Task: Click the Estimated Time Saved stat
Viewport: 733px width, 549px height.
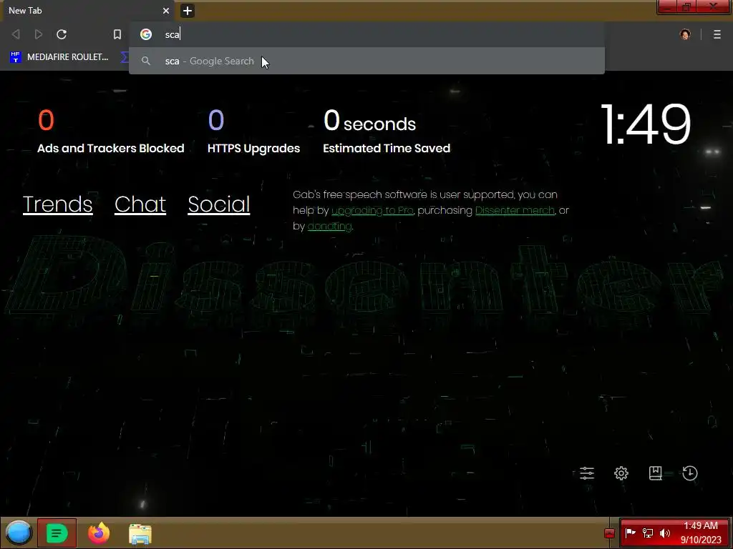Action: pos(386,132)
